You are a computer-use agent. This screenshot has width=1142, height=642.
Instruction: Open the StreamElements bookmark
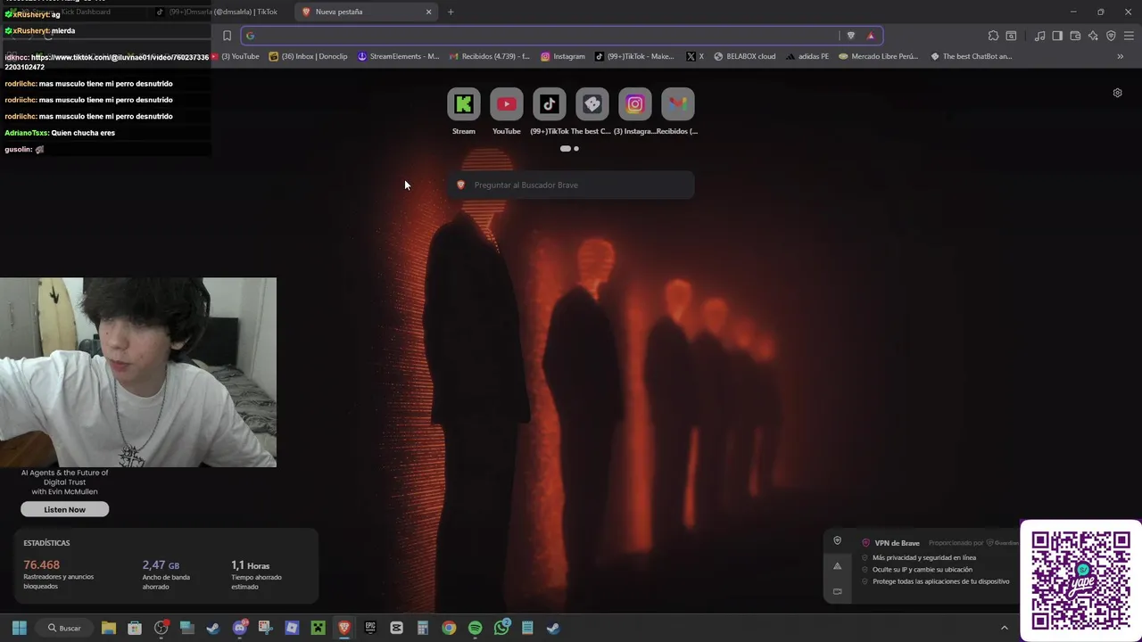399,56
